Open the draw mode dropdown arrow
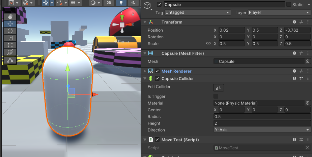Screen dimensions: 312x157 99,3
